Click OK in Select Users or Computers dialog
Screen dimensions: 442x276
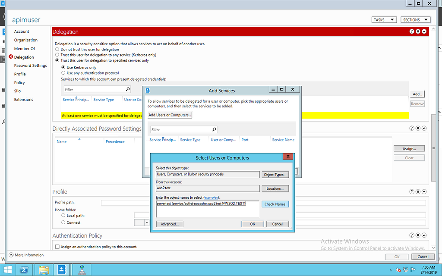click(253, 224)
